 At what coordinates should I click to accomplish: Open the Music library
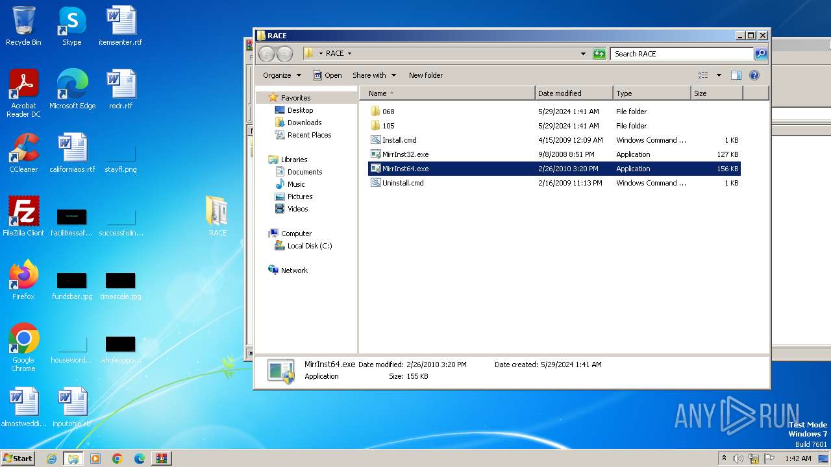click(x=296, y=184)
